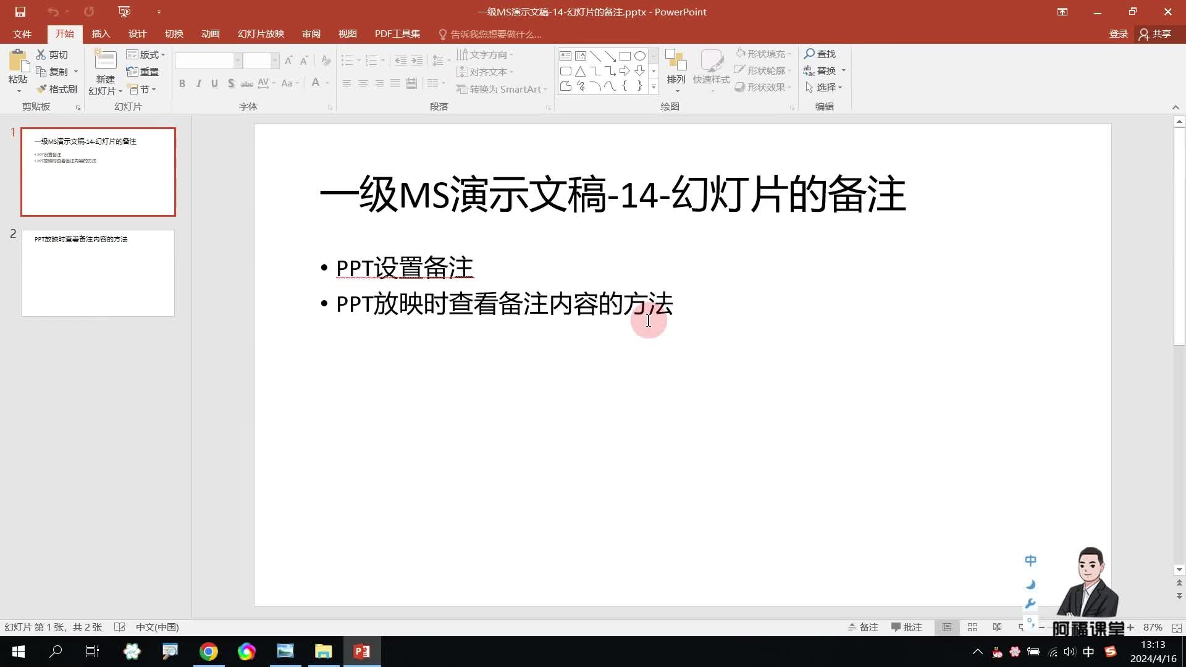Align text right in paragraph group

coord(379,83)
